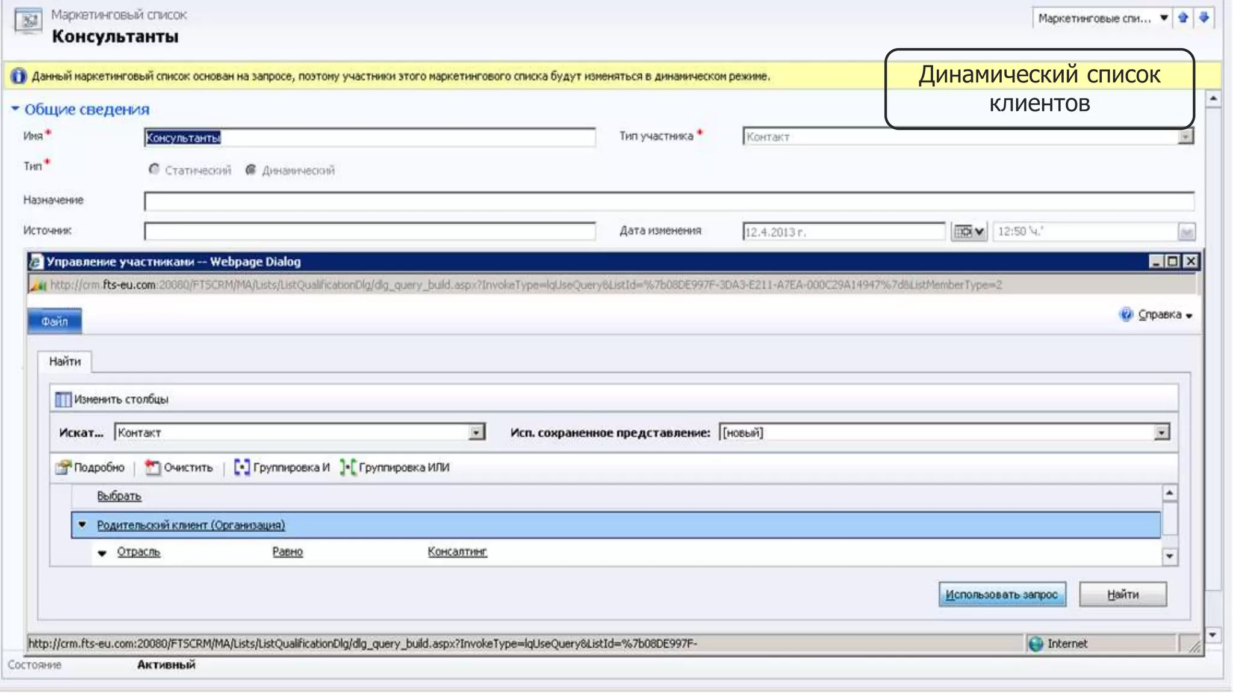The height and width of the screenshot is (693, 1233).
Task: Open the Справка help icon
Action: point(1125,315)
